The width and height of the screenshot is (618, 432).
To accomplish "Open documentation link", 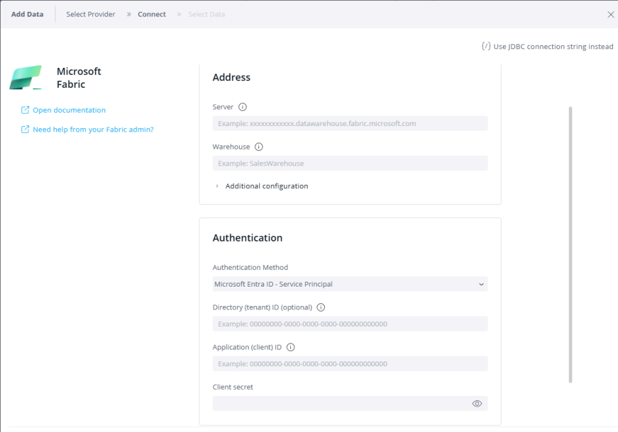I will click(x=64, y=110).
